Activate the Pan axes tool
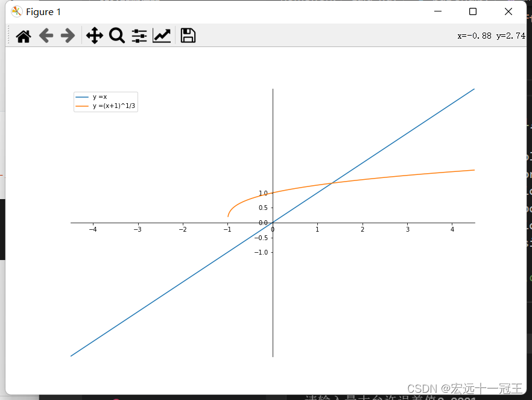This screenshot has width=532, height=400. pos(94,36)
